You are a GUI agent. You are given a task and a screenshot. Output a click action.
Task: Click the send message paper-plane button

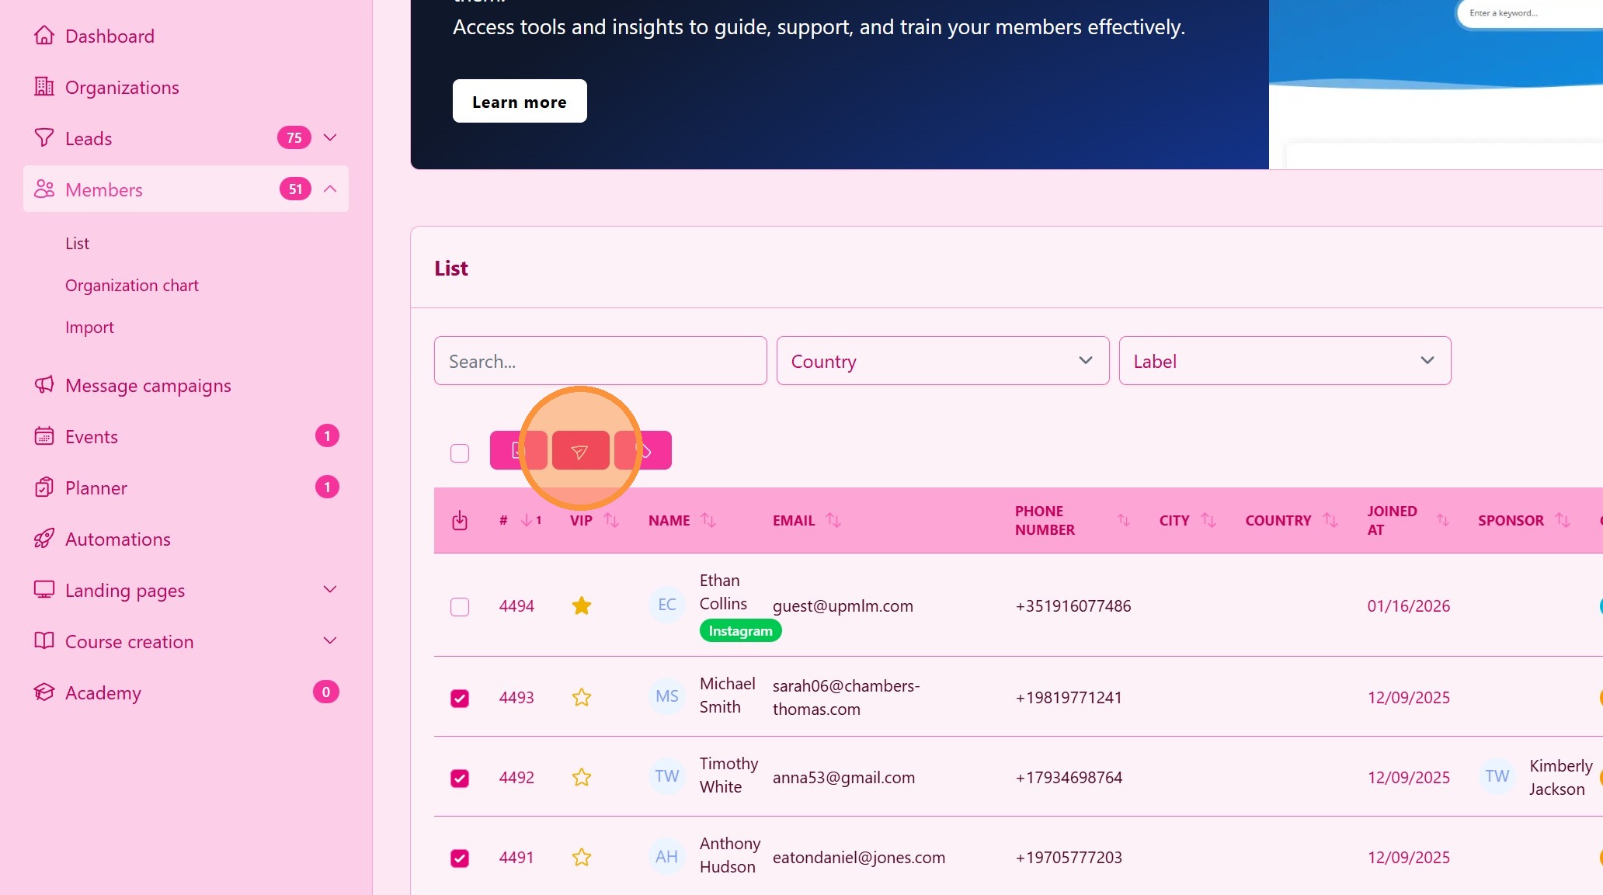click(579, 451)
